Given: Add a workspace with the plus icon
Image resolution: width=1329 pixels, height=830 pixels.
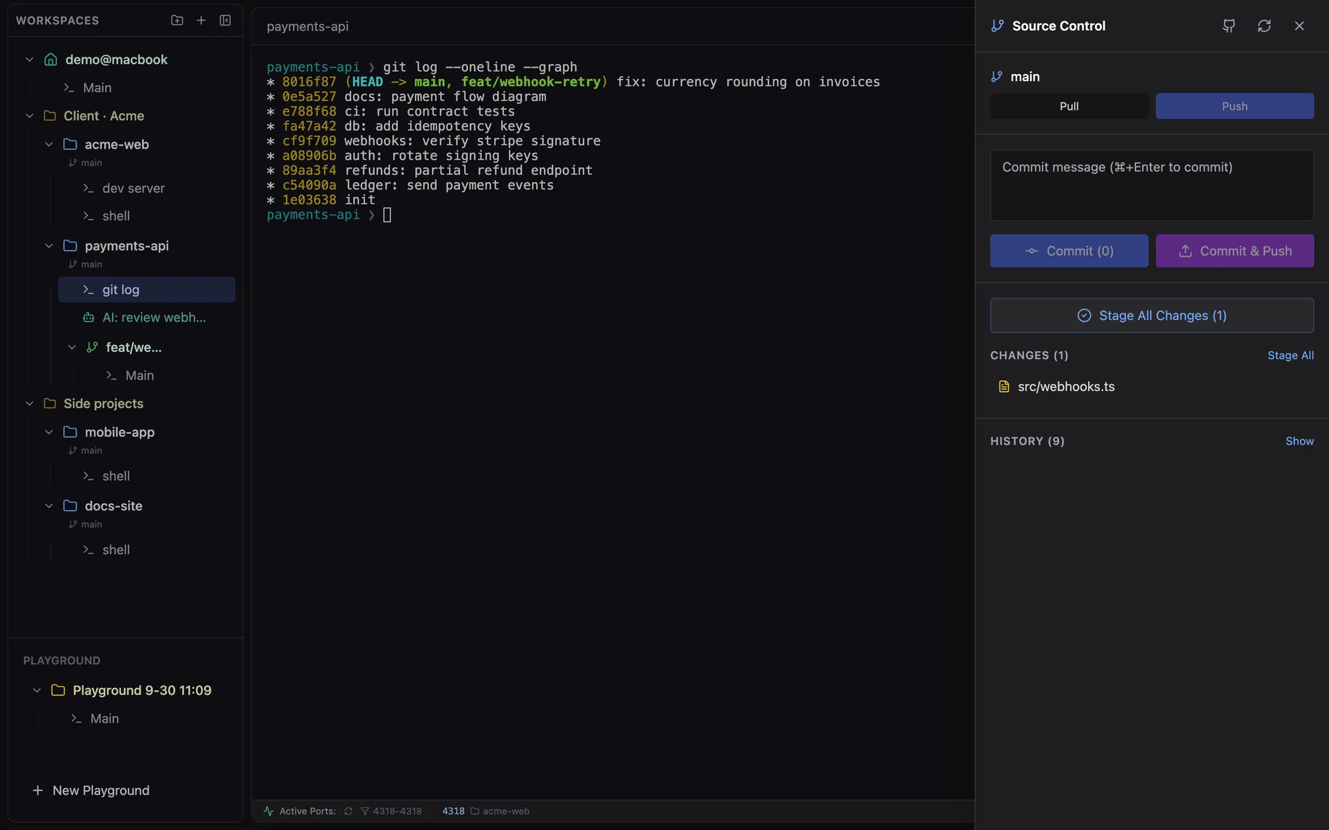Looking at the screenshot, I should click(201, 21).
